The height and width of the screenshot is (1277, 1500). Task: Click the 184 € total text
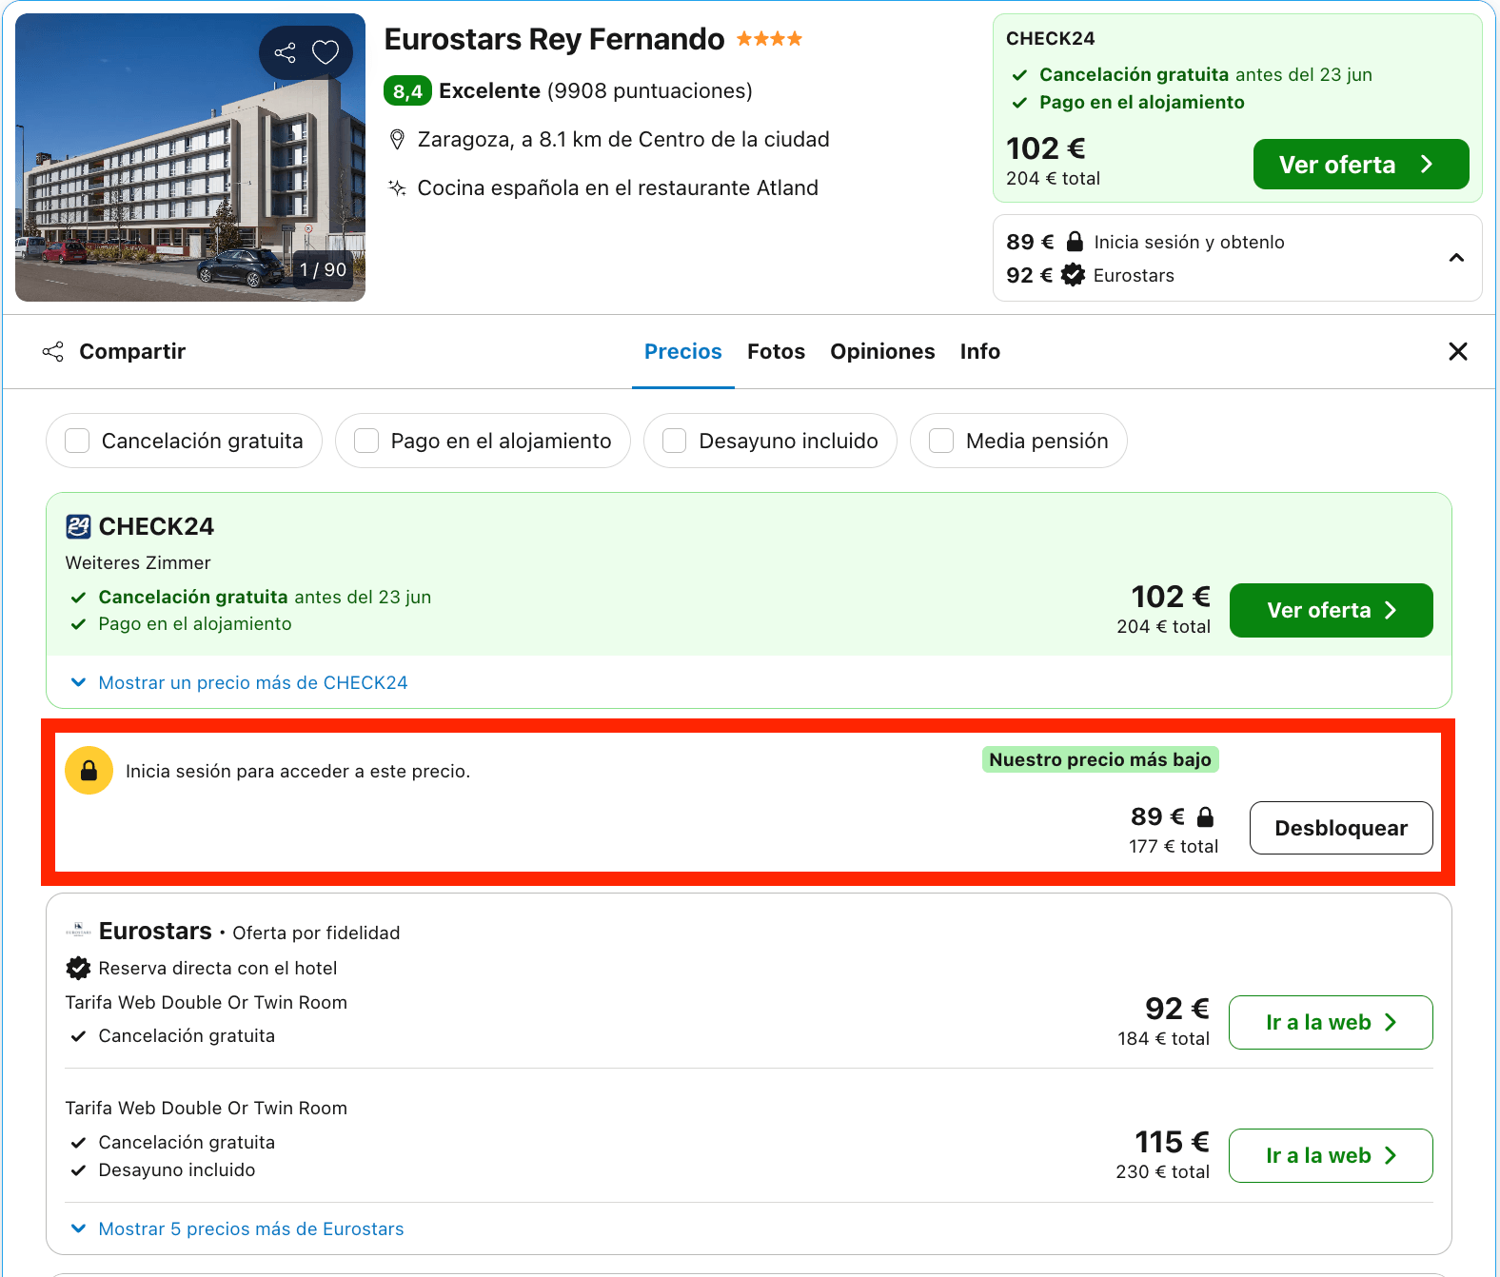tap(1163, 1038)
